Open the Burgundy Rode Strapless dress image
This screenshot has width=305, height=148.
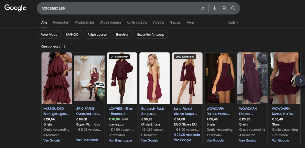tap(155, 78)
